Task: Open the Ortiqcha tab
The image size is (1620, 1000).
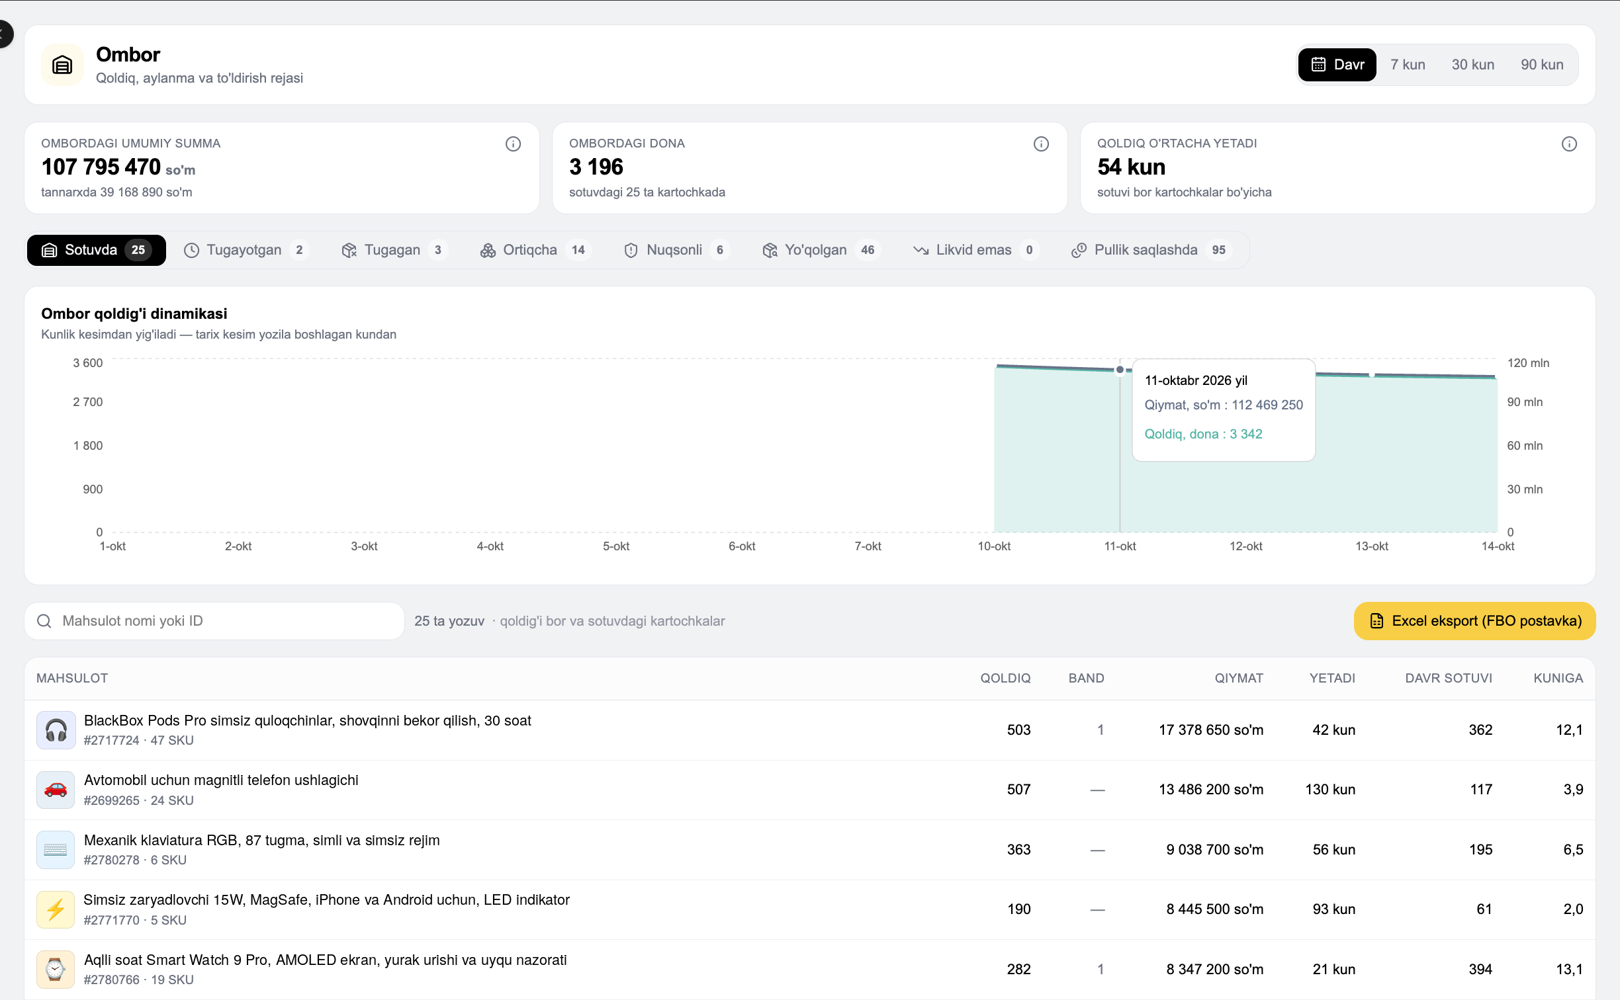Action: (x=537, y=250)
